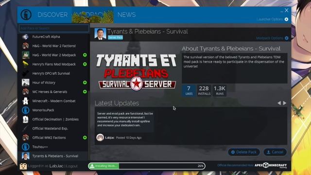The image size is (311, 175).
Task: Cancel the modpack installation
Action: (275, 152)
